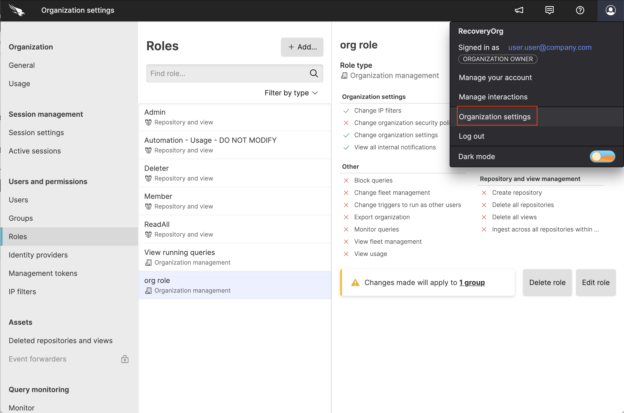
Task: Click ReadAll role's repository icon
Action: click(x=148, y=235)
